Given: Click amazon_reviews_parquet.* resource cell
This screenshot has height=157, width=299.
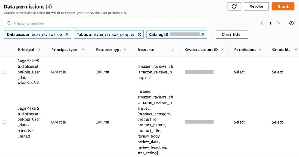Looking at the screenshot, I should coord(155,72).
